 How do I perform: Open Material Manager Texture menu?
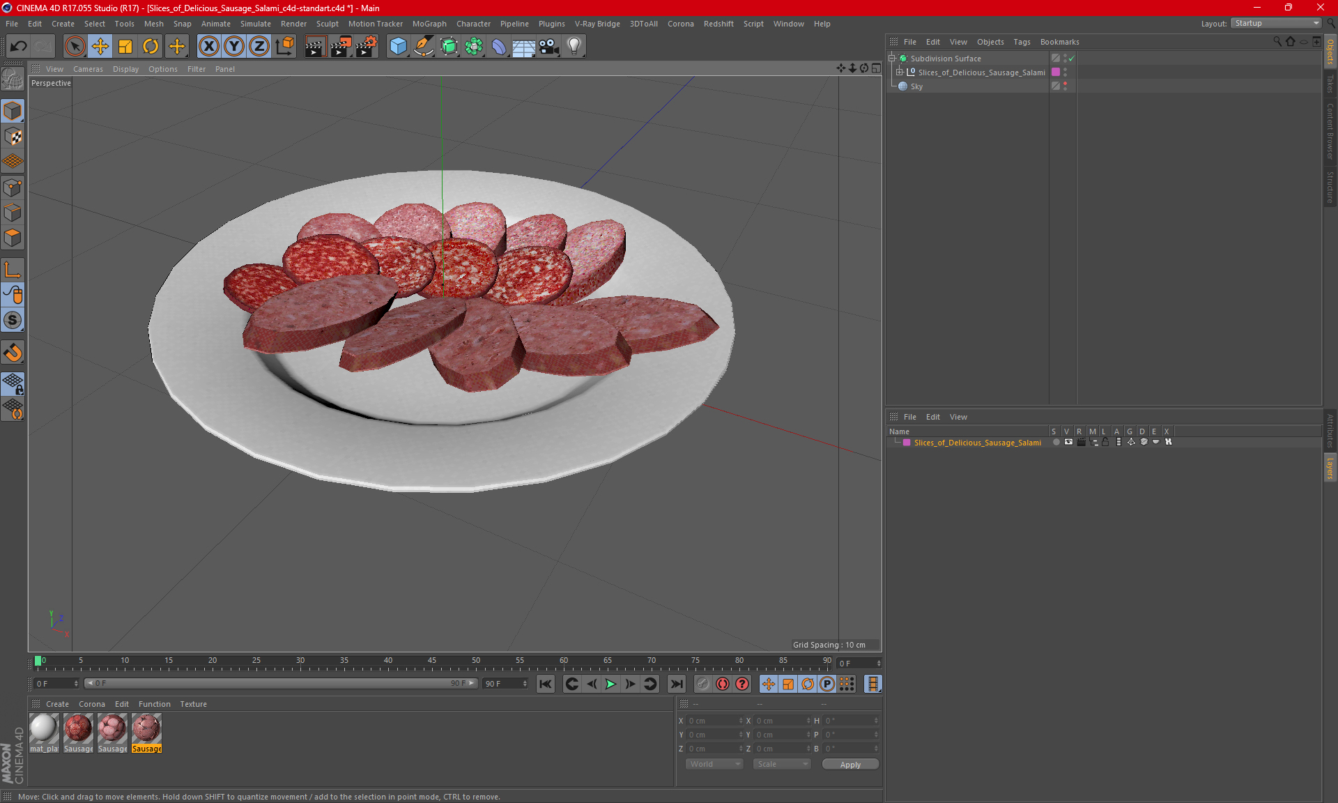(193, 704)
